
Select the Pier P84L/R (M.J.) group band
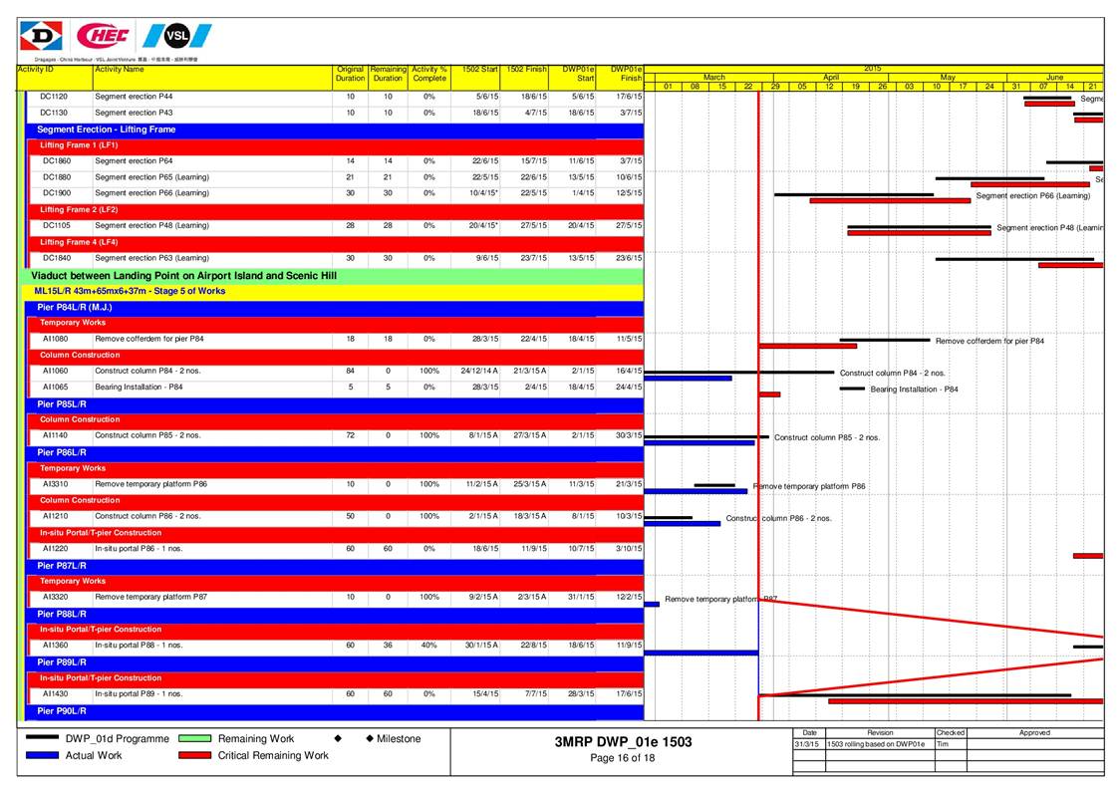click(x=335, y=307)
